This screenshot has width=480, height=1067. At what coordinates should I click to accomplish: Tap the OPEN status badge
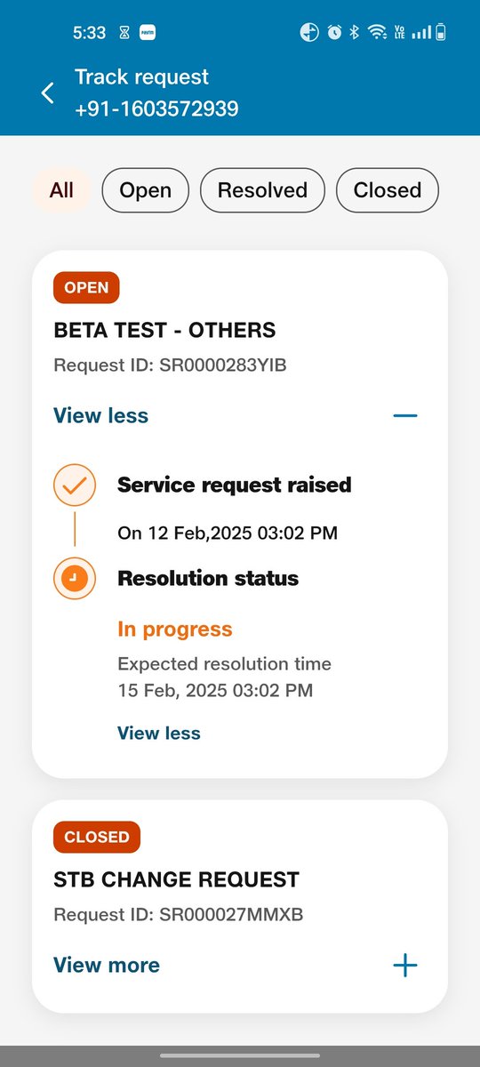pos(86,287)
